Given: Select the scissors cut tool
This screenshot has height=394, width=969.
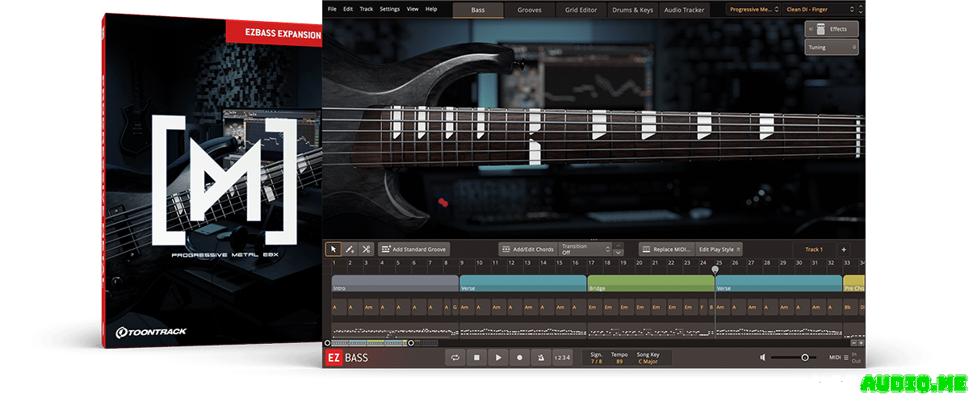Looking at the screenshot, I should (x=366, y=249).
